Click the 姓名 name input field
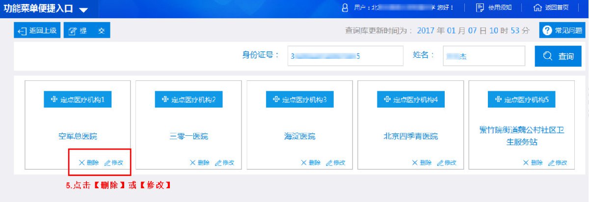Image resolution: width=589 pixels, height=202 pixels. [484, 56]
